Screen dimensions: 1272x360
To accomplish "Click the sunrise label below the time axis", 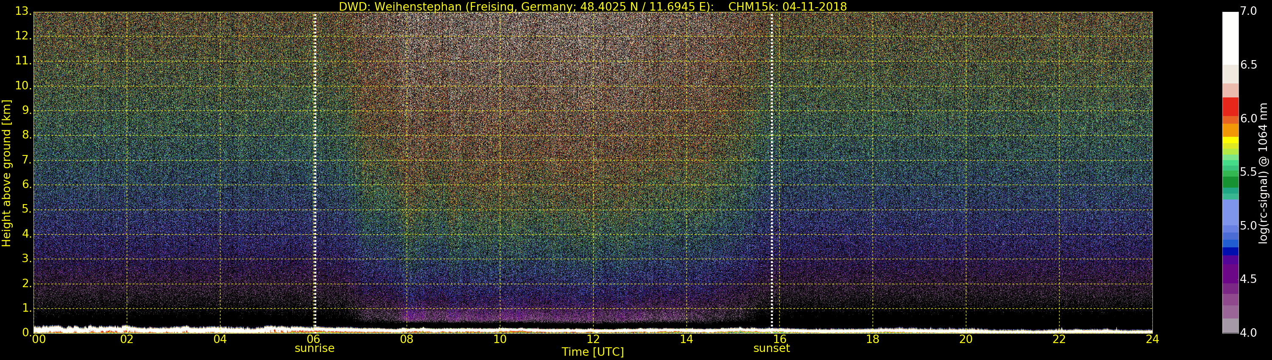I will point(315,349).
